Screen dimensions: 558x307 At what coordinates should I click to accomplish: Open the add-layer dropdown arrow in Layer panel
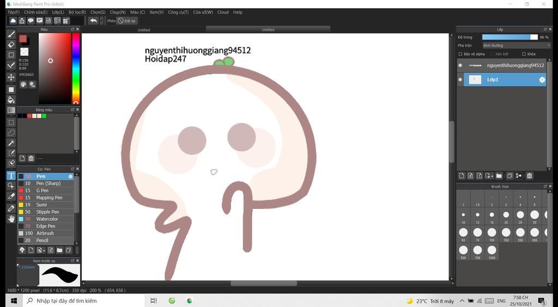pos(493,176)
